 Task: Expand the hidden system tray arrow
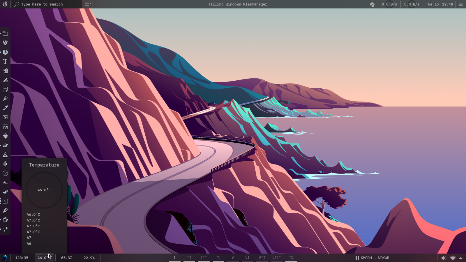click(x=461, y=258)
